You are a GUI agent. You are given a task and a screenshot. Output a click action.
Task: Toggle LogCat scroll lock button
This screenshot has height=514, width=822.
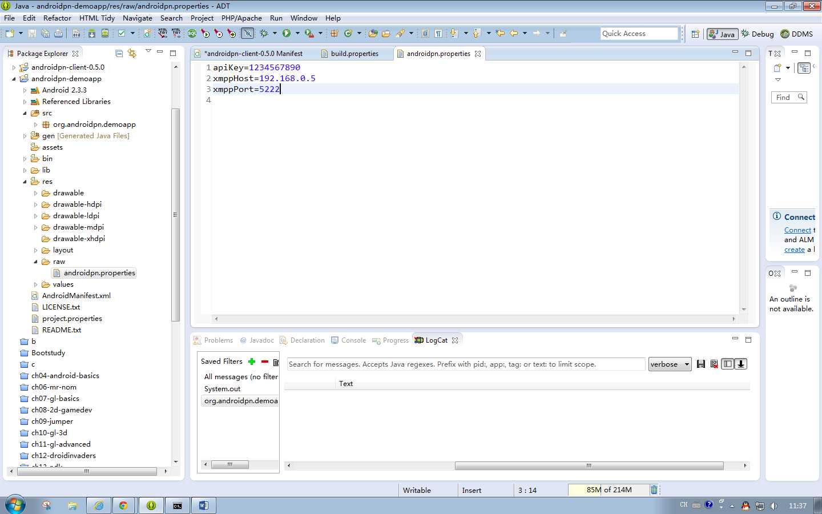point(741,364)
